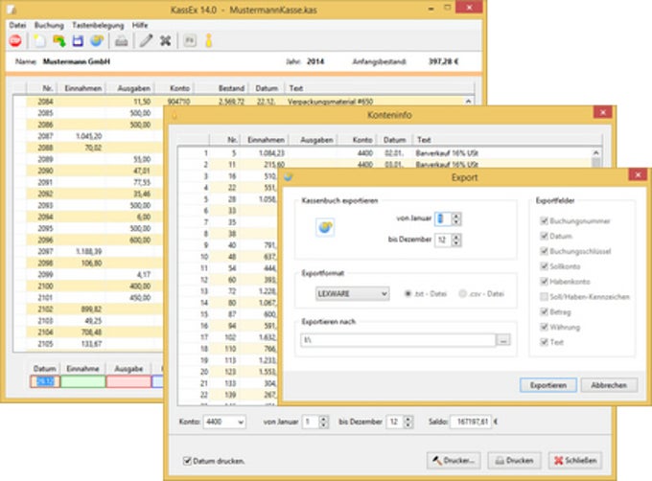The image size is (652, 481).
Task: Create a new cash book via blank-page icon
Action: pyautogui.click(x=39, y=40)
